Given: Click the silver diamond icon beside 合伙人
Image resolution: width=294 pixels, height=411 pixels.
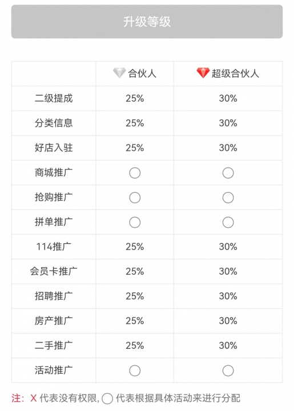Looking at the screenshot, I should click(x=119, y=73).
